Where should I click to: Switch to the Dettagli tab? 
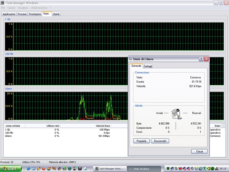pyautogui.click(x=148, y=66)
